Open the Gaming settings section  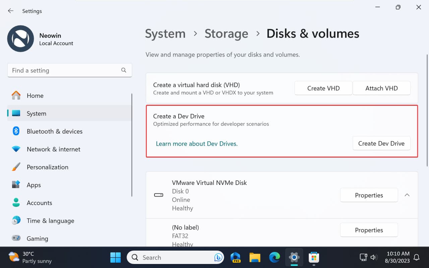(37, 238)
